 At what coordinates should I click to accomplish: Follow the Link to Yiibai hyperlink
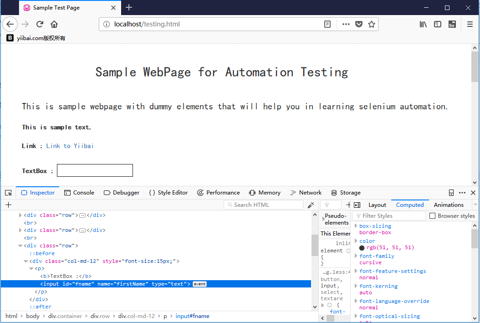70,146
